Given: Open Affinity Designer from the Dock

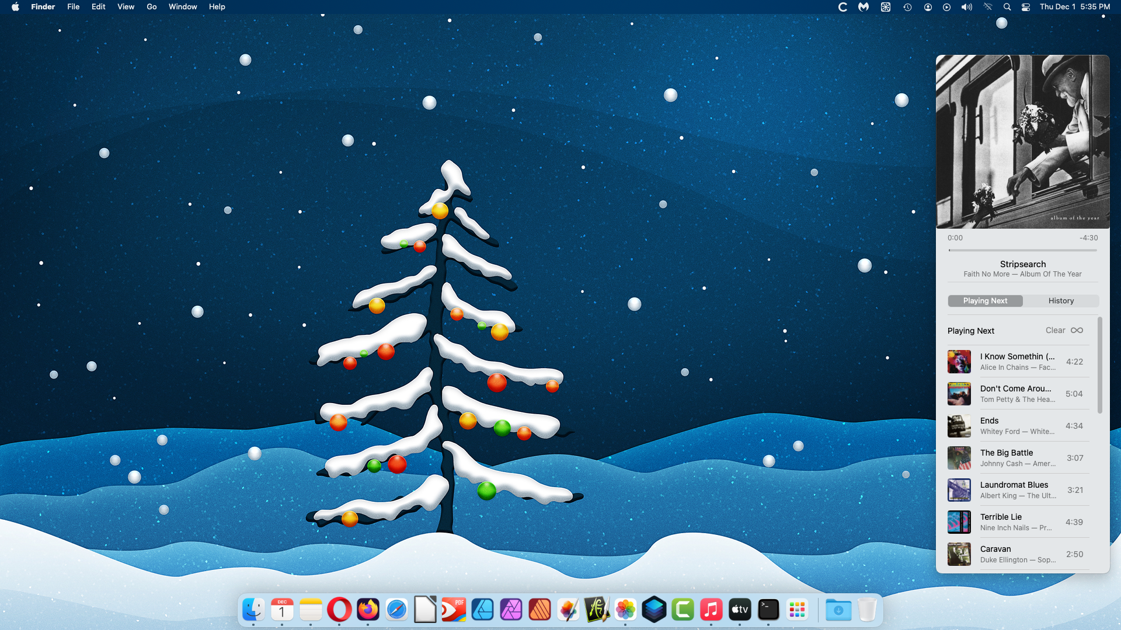Looking at the screenshot, I should (x=482, y=610).
